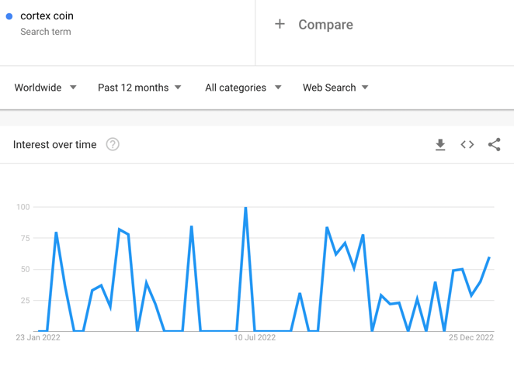Open the All categories dropdown

click(x=243, y=88)
